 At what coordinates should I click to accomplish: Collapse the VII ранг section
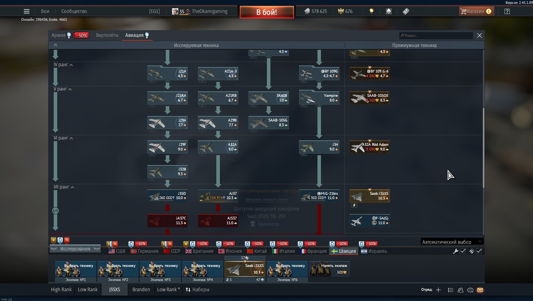point(64,187)
